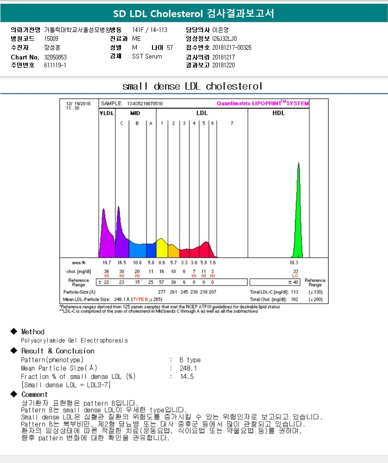Select the patient name '장성훈'
This screenshot has height=463, width=388.
(52, 47)
